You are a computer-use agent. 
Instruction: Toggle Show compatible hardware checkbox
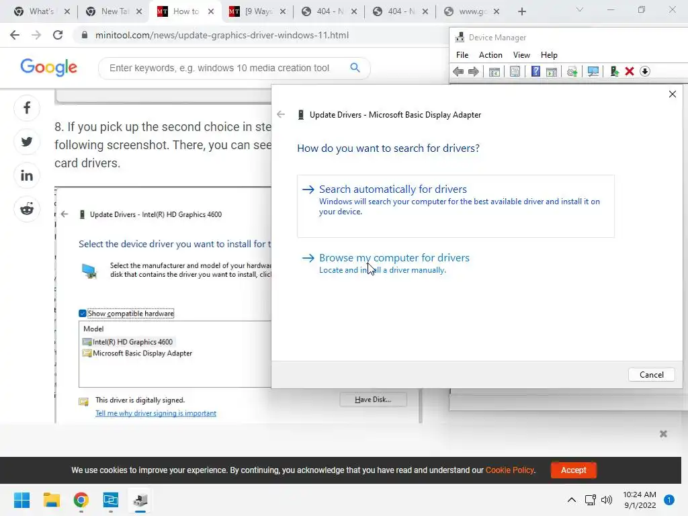point(83,313)
